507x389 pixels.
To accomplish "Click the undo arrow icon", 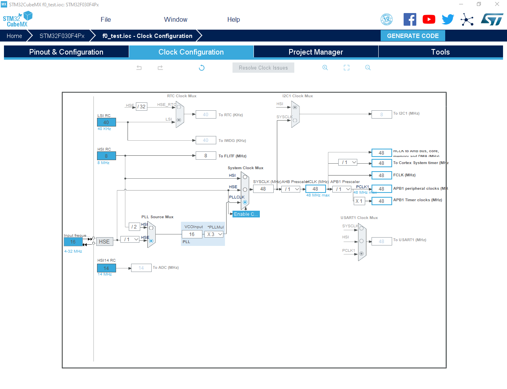I will (x=139, y=68).
